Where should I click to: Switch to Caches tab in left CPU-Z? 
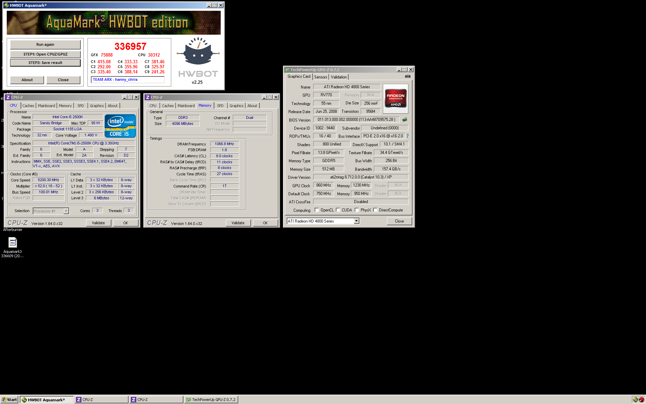point(28,106)
